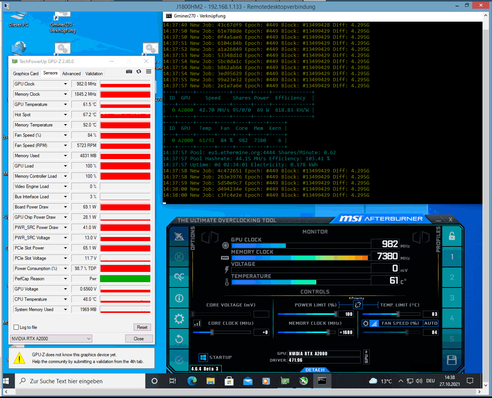
Task: Click the GPU-Z Close button
Action: click(x=139, y=339)
